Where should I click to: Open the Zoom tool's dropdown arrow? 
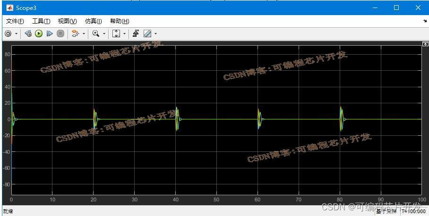104,33
